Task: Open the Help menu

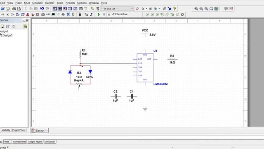Action: (104, 3)
